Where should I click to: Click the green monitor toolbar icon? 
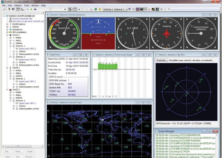click(96, 9)
